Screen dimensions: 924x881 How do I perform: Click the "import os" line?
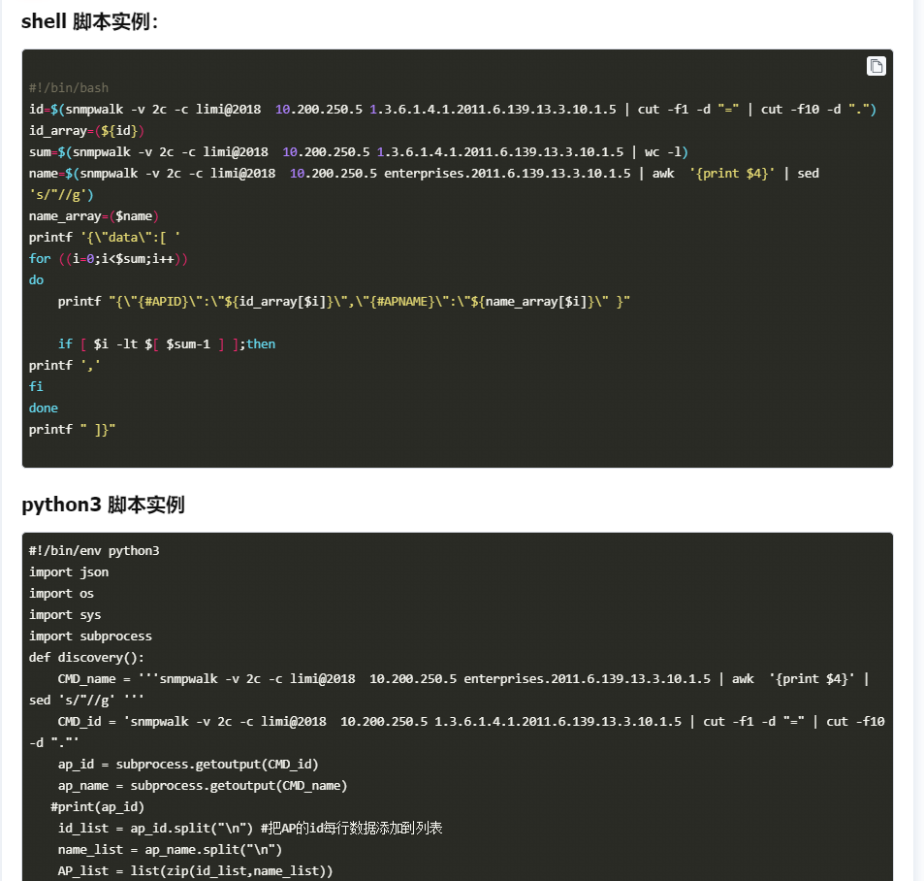click(x=61, y=593)
